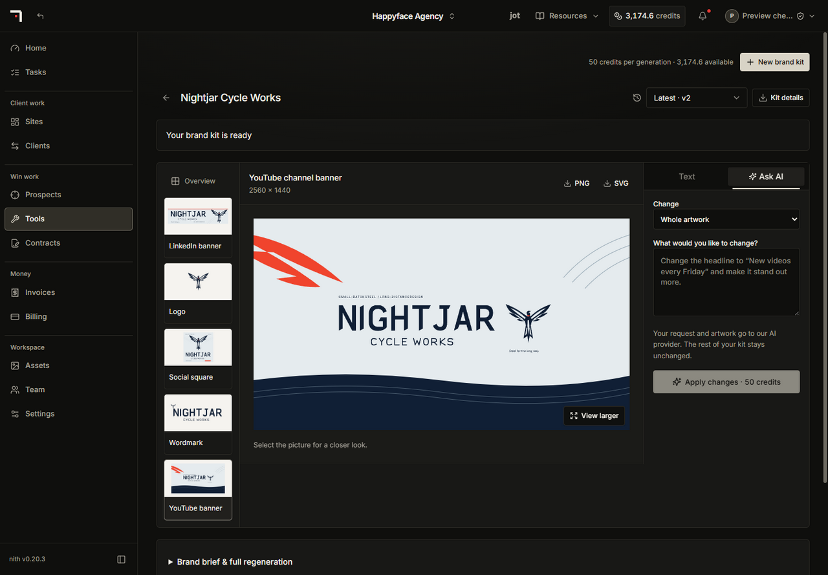The width and height of the screenshot is (828, 575).
Task: Open Contracts in the sidebar
Action: tap(69, 243)
